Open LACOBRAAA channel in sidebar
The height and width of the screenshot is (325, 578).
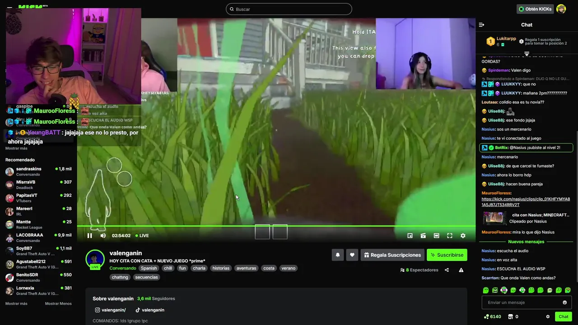click(x=38, y=237)
